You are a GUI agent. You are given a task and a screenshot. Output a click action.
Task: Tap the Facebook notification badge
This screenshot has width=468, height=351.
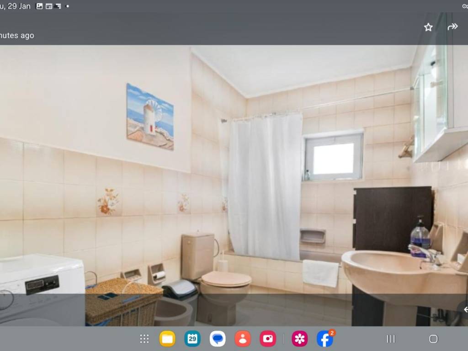coord(332,333)
